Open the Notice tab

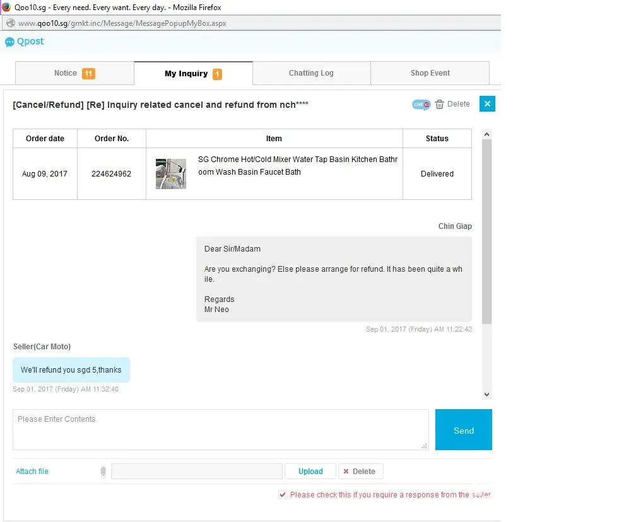(x=74, y=73)
